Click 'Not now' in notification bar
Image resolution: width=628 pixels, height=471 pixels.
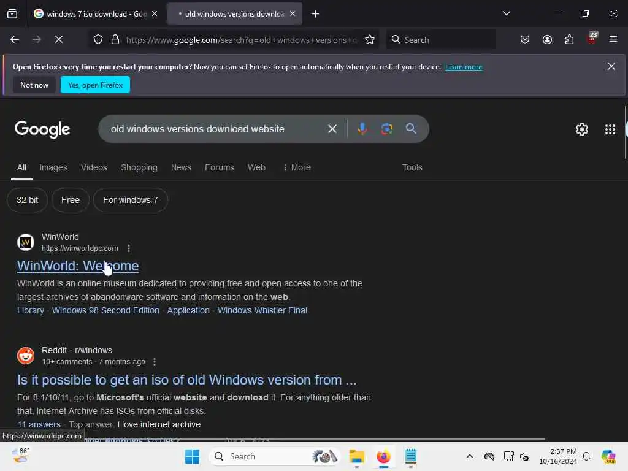click(x=34, y=85)
